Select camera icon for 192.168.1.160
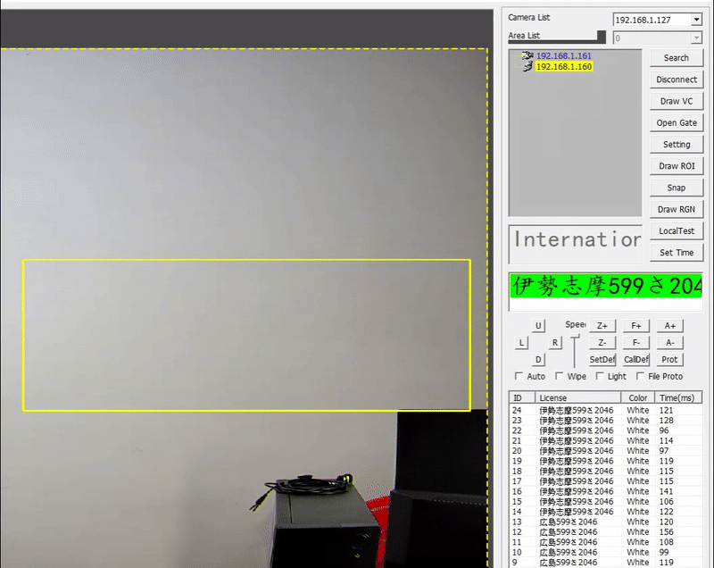Image resolution: width=714 pixels, height=568 pixels. [x=527, y=67]
